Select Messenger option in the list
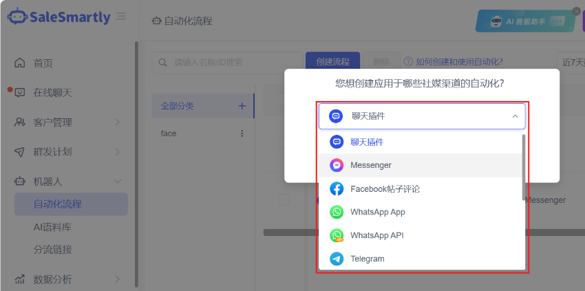 tap(420, 165)
